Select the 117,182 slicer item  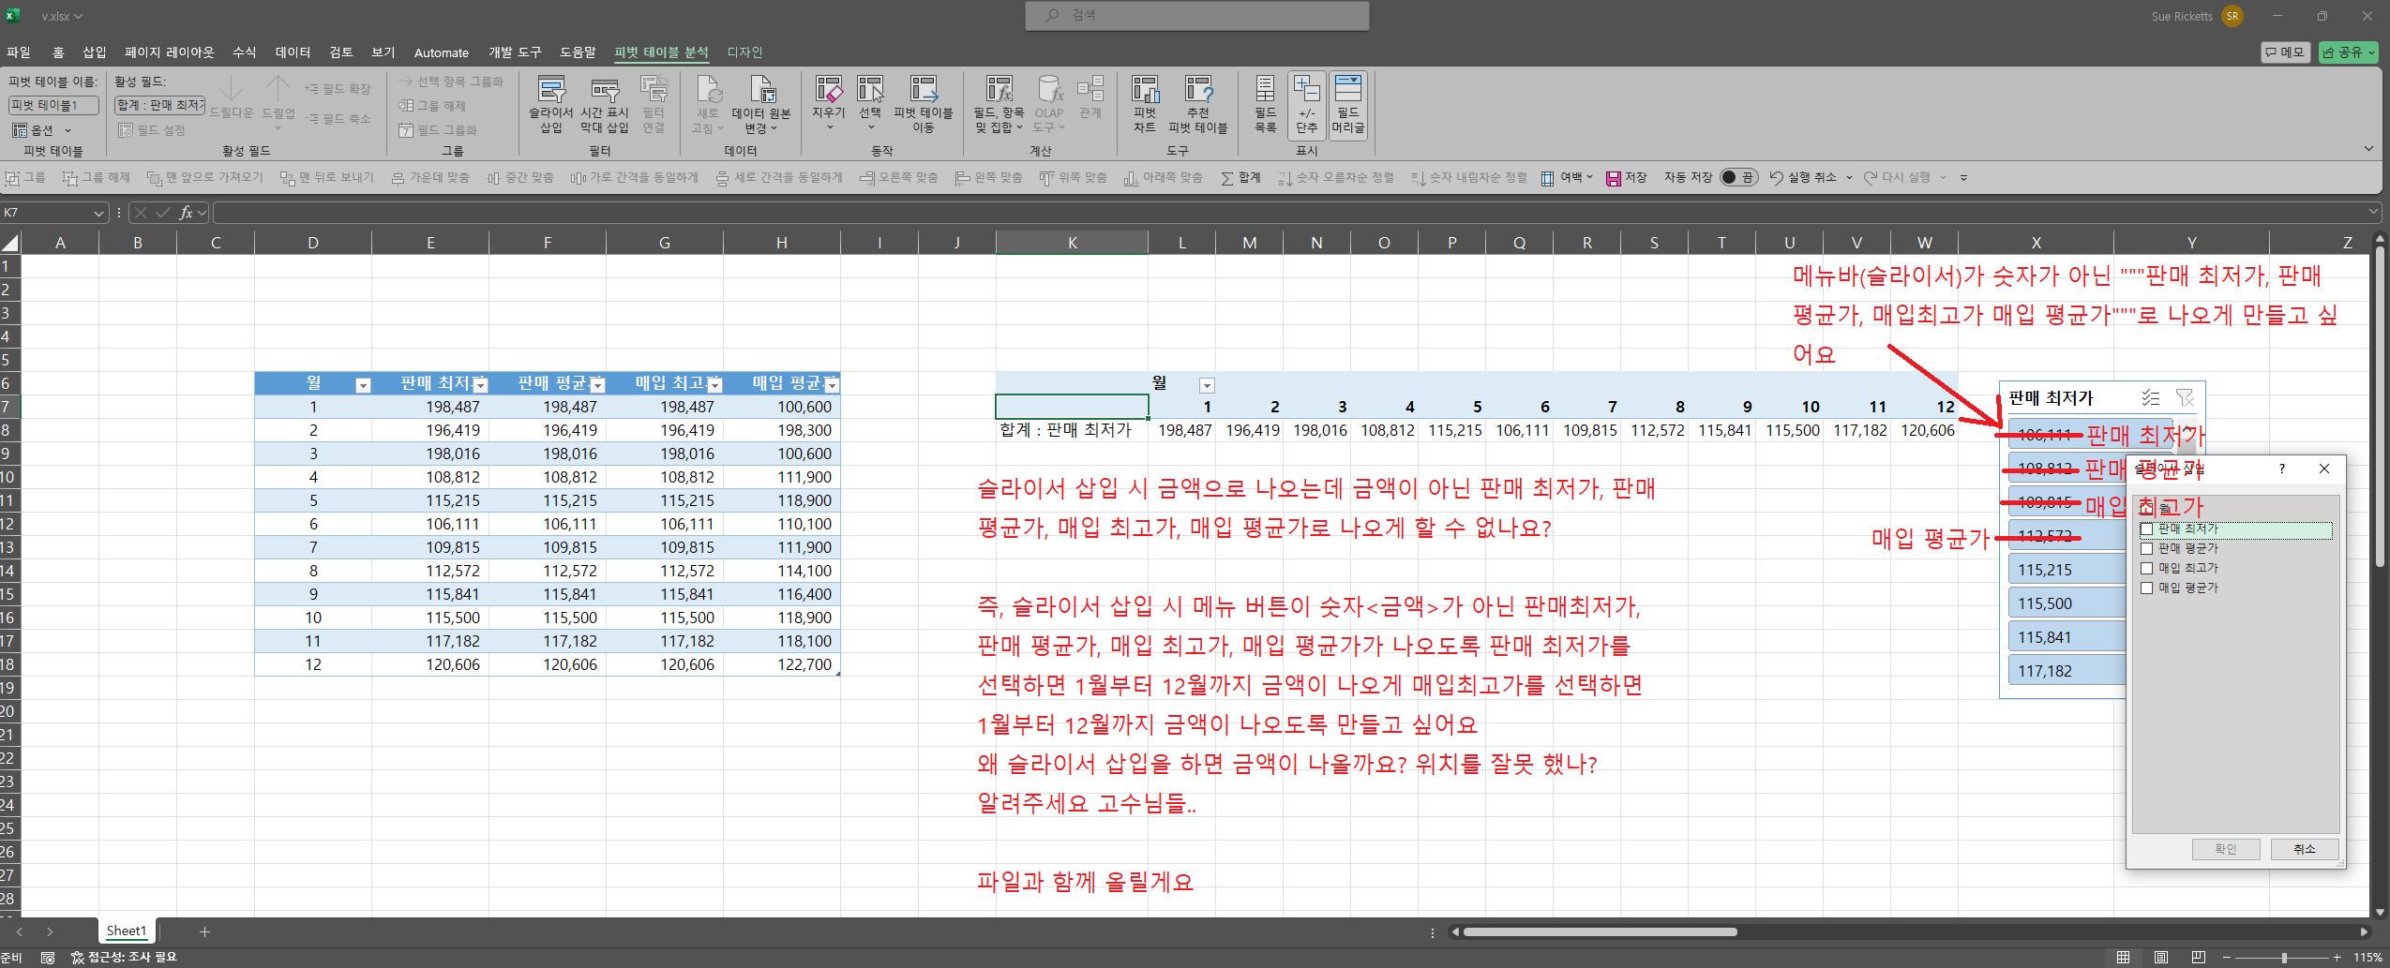coord(2067,671)
